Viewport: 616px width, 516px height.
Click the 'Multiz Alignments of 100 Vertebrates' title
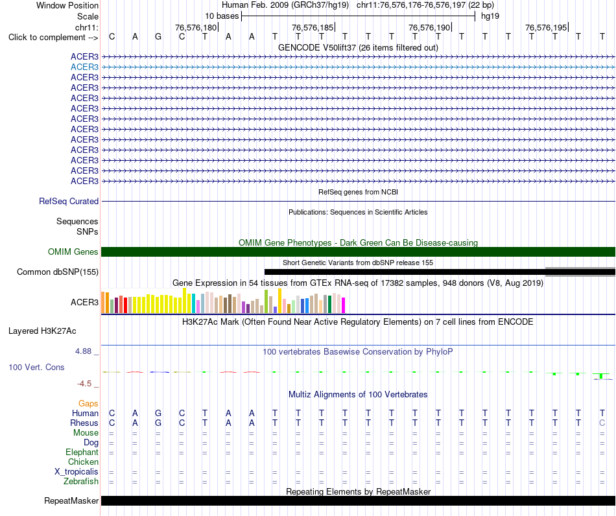point(358,394)
